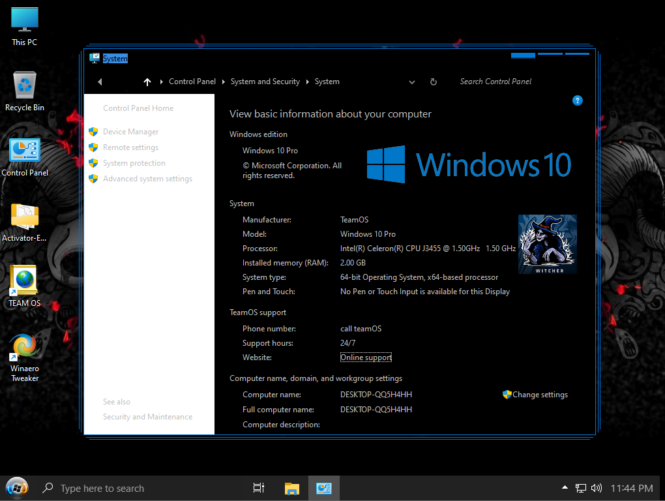
Task: Click the System breadcrumb in address bar
Action: point(327,82)
